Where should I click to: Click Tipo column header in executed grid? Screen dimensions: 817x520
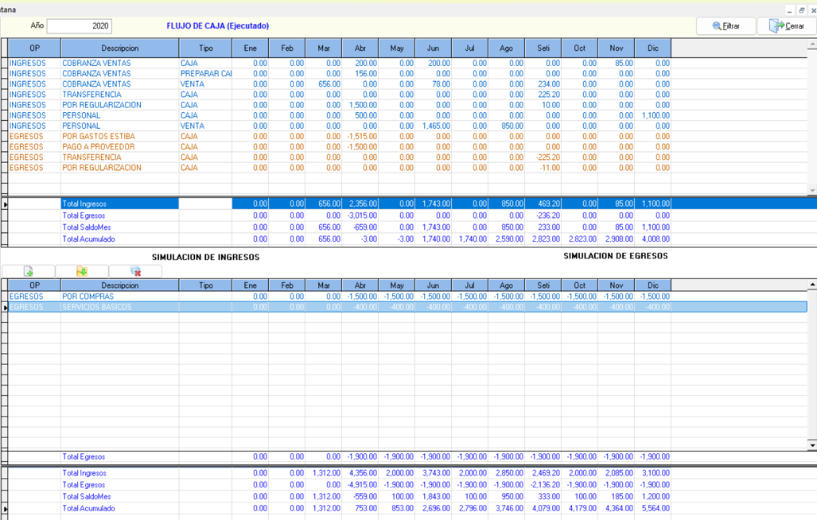(206, 48)
